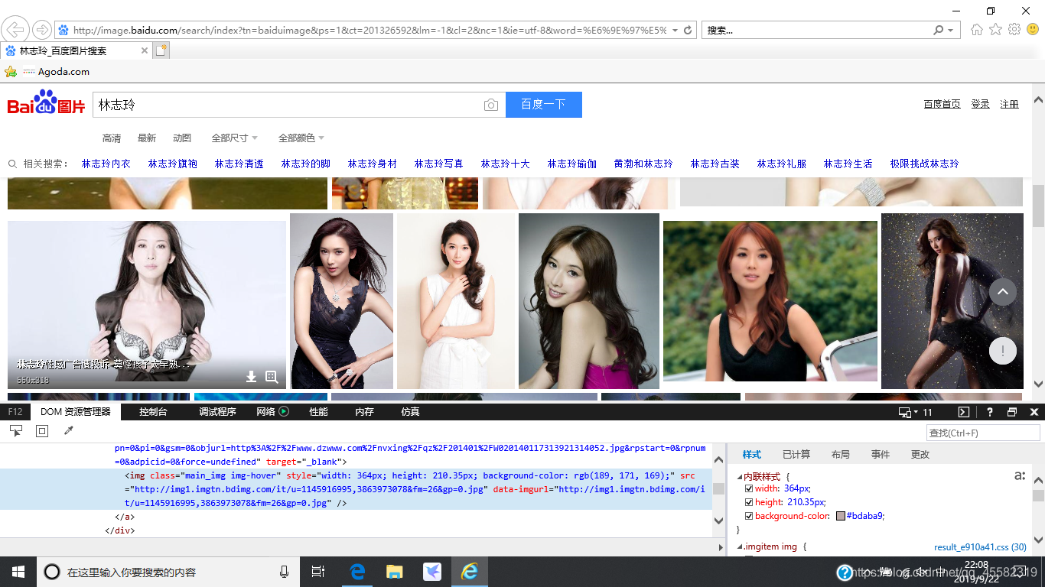Image resolution: width=1045 pixels, height=587 pixels.
Task: Open related search 林志玲瑜伽
Action: click(x=572, y=164)
